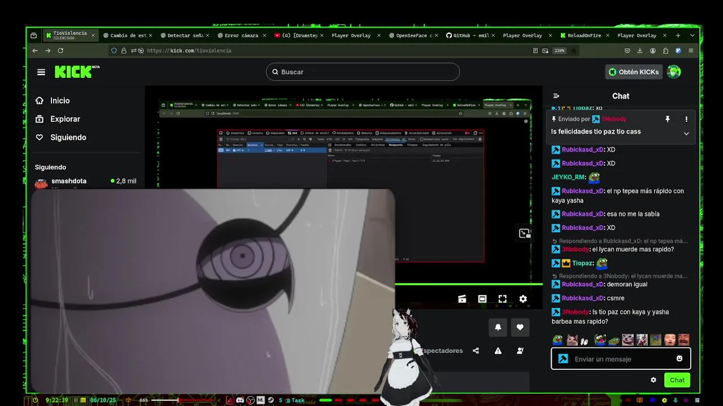Toggle follow with the heart button
This screenshot has height=406, width=723.
[520, 326]
